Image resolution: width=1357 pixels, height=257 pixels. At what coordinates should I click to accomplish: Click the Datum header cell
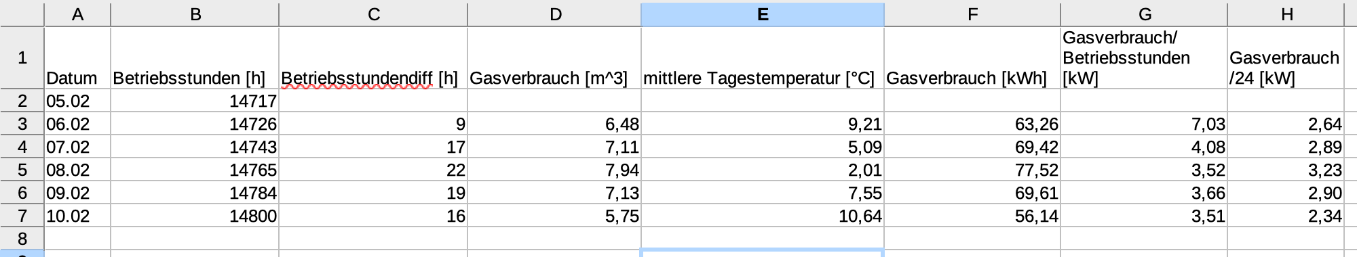click(77, 57)
